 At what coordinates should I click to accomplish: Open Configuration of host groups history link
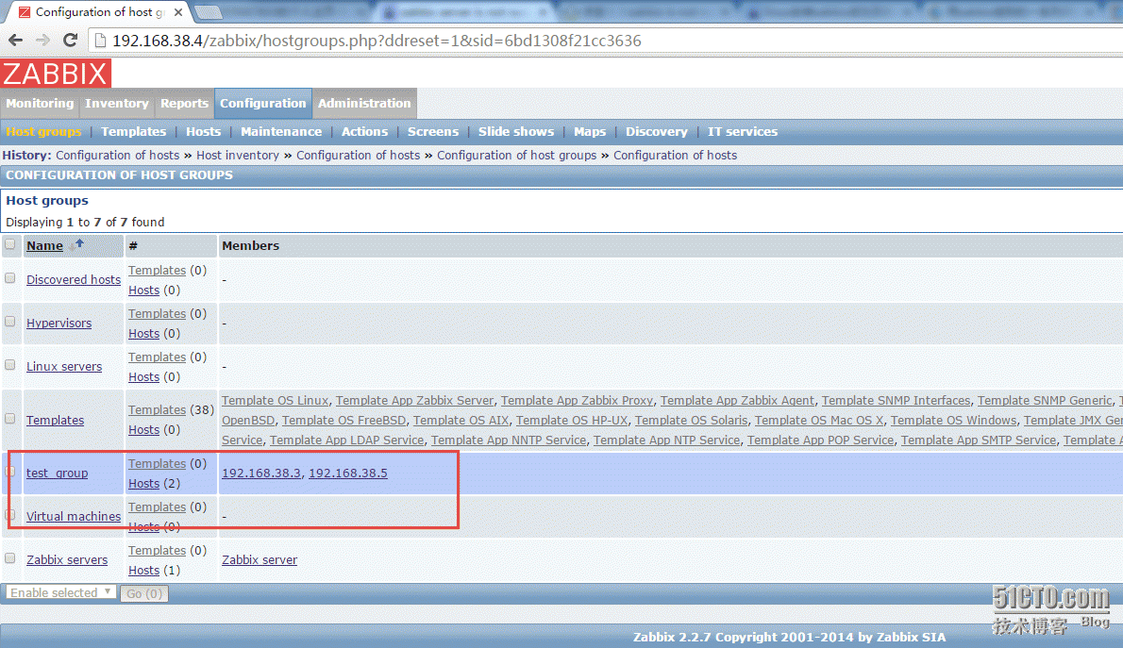click(516, 156)
